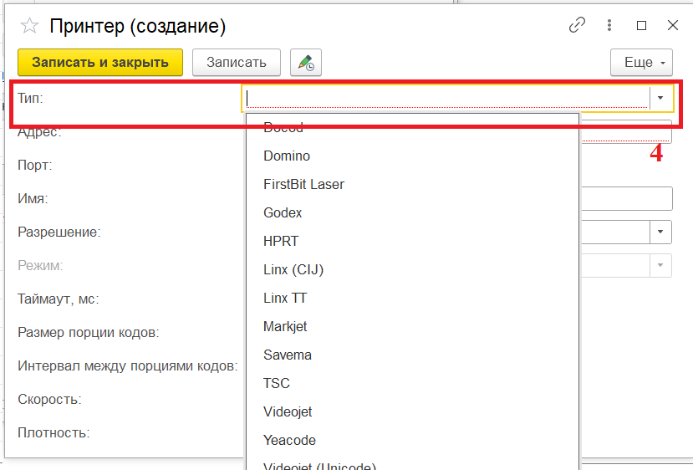This screenshot has height=470, width=693.
Task: Copy link to this printer form
Action: pyautogui.click(x=577, y=25)
